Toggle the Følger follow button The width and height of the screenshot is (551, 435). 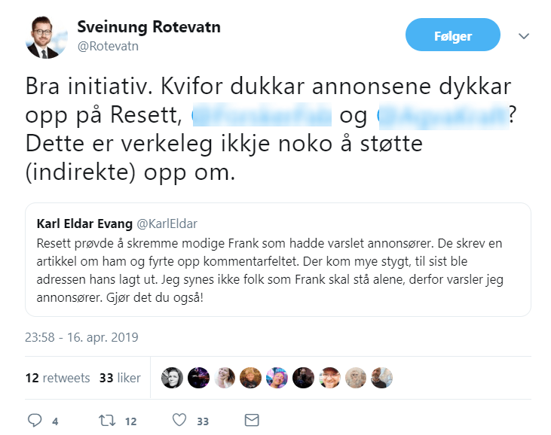pyautogui.click(x=452, y=36)
